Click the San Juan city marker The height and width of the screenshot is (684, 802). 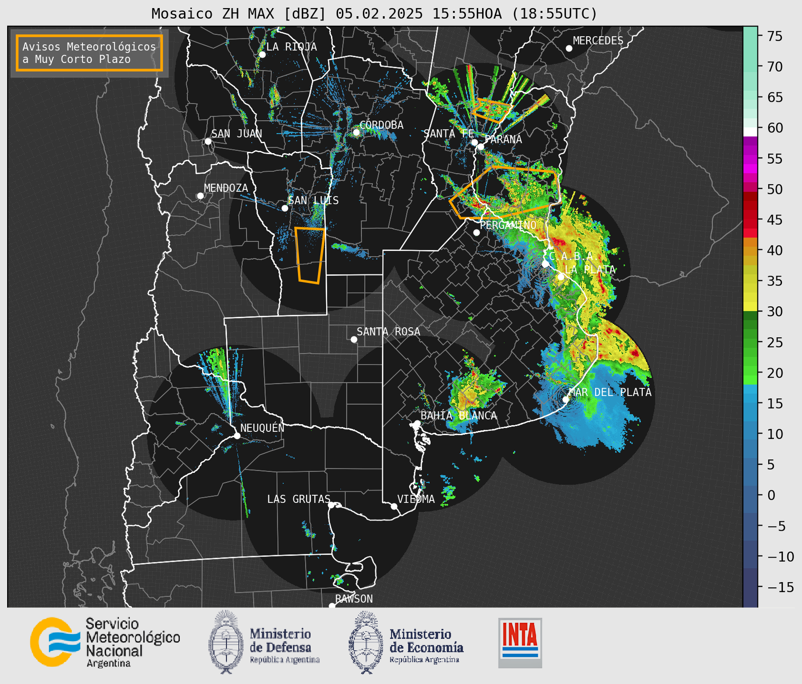[x=208, y=141]
